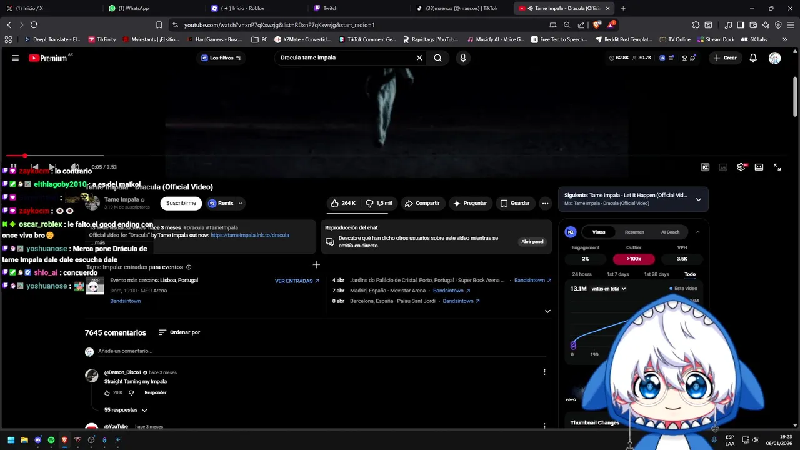The width and height of the screenshot is (800, 450).
Task: Clear the search box with the X
Action: 419,57
